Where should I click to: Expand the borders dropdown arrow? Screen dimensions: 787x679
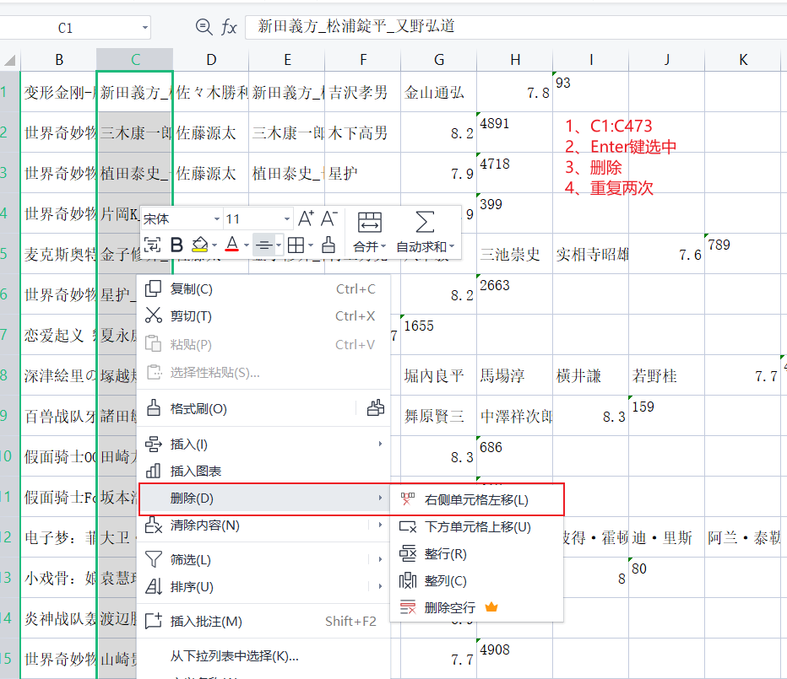(x=311, y=245)
